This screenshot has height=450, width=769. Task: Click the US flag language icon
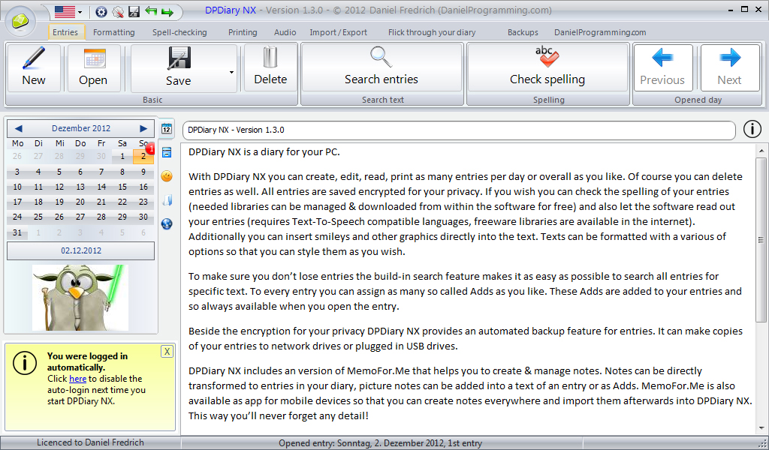65,12
